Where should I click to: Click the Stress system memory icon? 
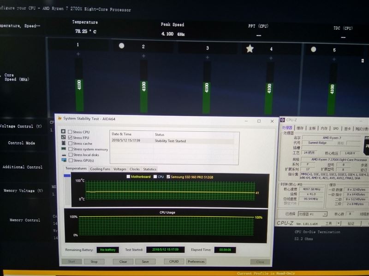pos(64,149)
